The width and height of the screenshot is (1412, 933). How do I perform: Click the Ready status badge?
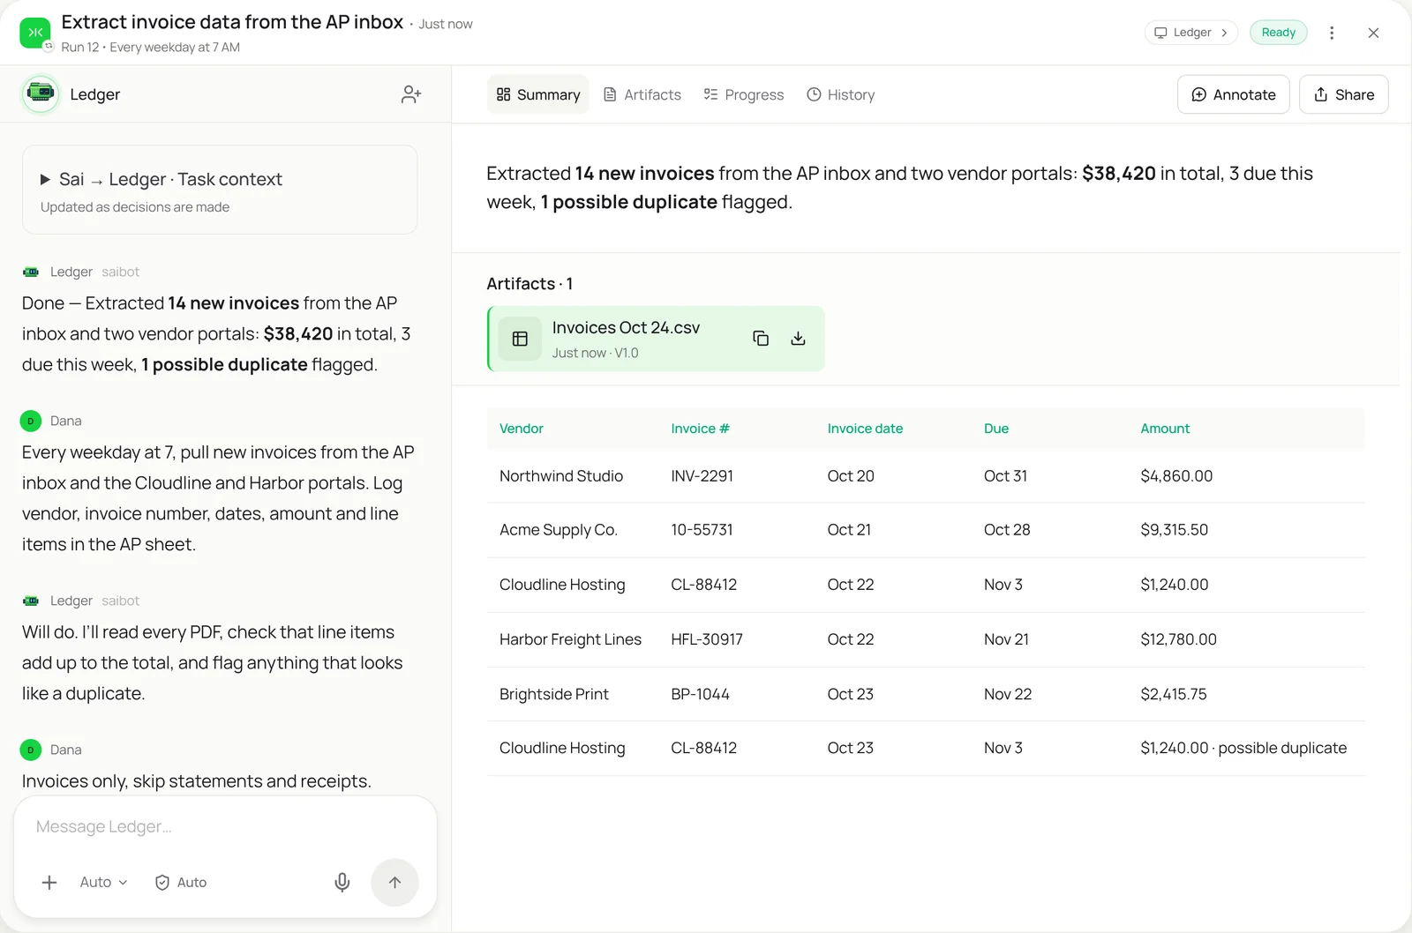pyautogui.click(x=1279, y=33)
